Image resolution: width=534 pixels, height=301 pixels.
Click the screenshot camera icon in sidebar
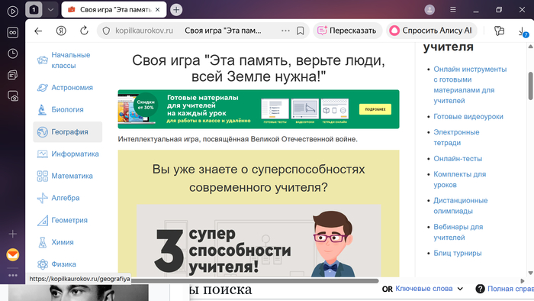(13, 96)
